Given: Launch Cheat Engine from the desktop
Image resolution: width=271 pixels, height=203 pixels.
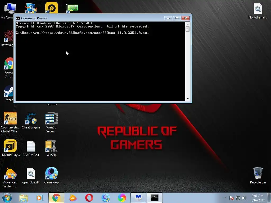Looking at the screenshot, I should 31,119.
